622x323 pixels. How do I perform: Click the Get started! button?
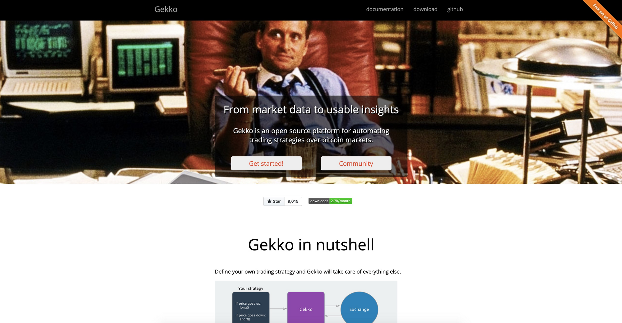click(266, 163)
